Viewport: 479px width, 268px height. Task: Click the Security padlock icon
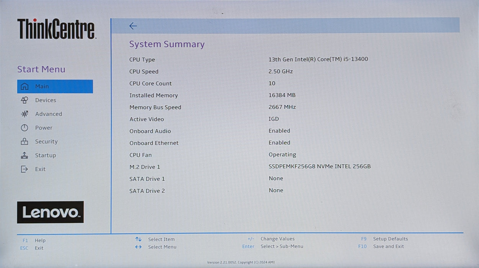(25, 142)
